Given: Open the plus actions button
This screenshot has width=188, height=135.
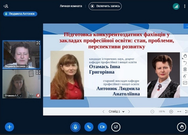Looking at the screenshot, I should (x=9, y=127).
